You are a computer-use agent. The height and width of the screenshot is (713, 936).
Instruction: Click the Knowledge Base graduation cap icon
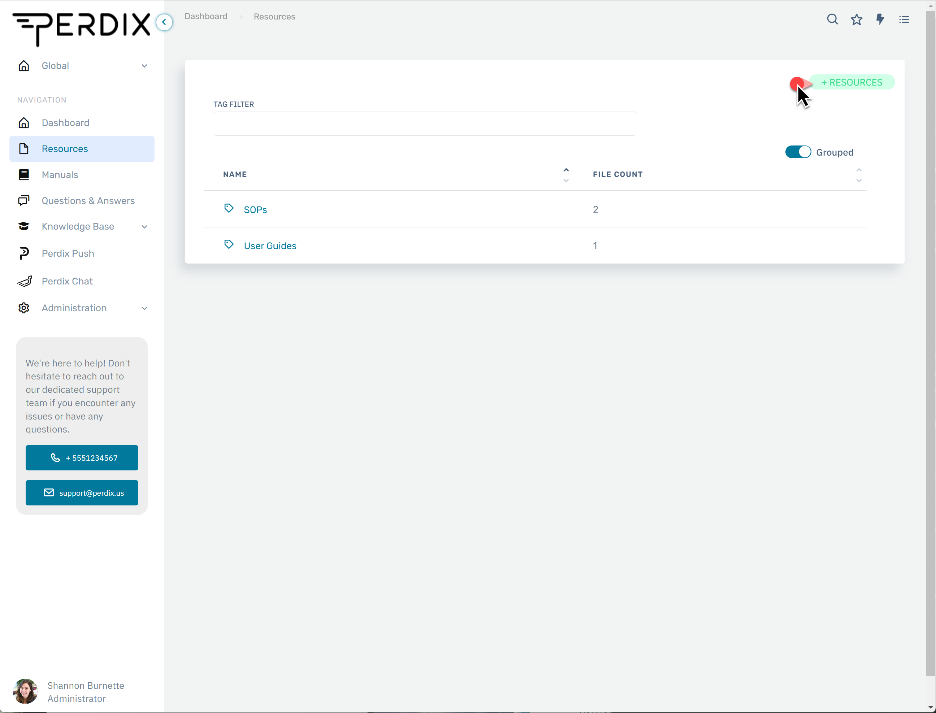24,226
